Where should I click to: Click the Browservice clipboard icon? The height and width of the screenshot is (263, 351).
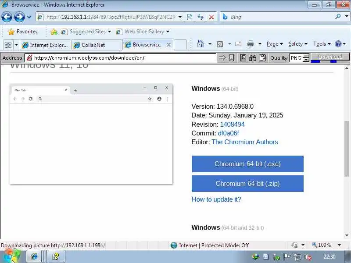click(x=262, y=58)
